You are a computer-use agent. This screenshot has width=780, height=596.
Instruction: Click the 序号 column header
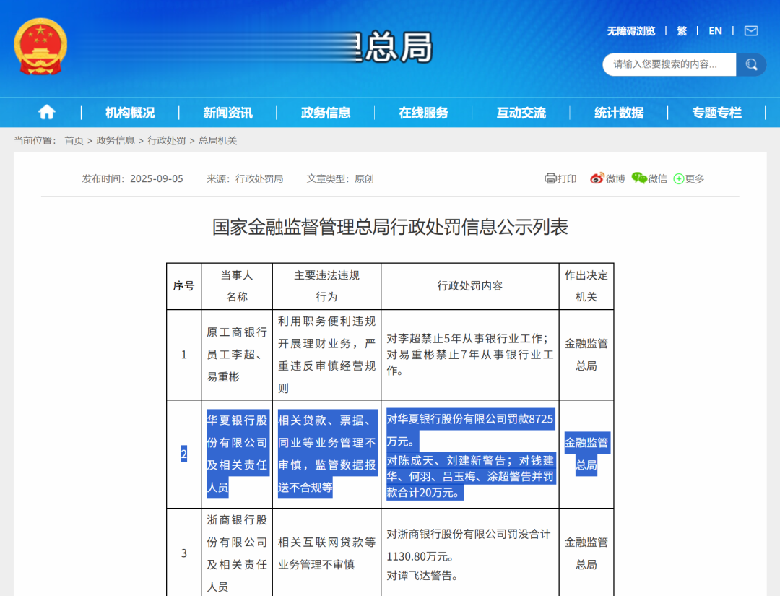[183, 286]
